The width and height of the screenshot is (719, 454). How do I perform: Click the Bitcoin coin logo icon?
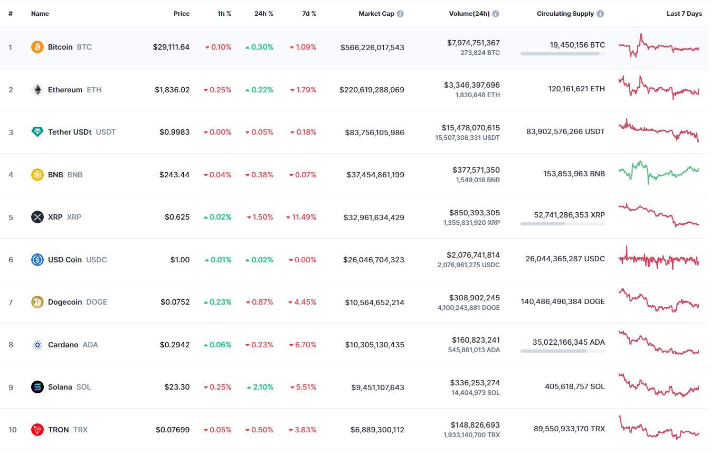pyautogui.click(x=37, y=47)
